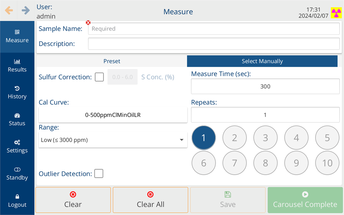
Task: Click the back arrow navigation icon
Action: 9,10
